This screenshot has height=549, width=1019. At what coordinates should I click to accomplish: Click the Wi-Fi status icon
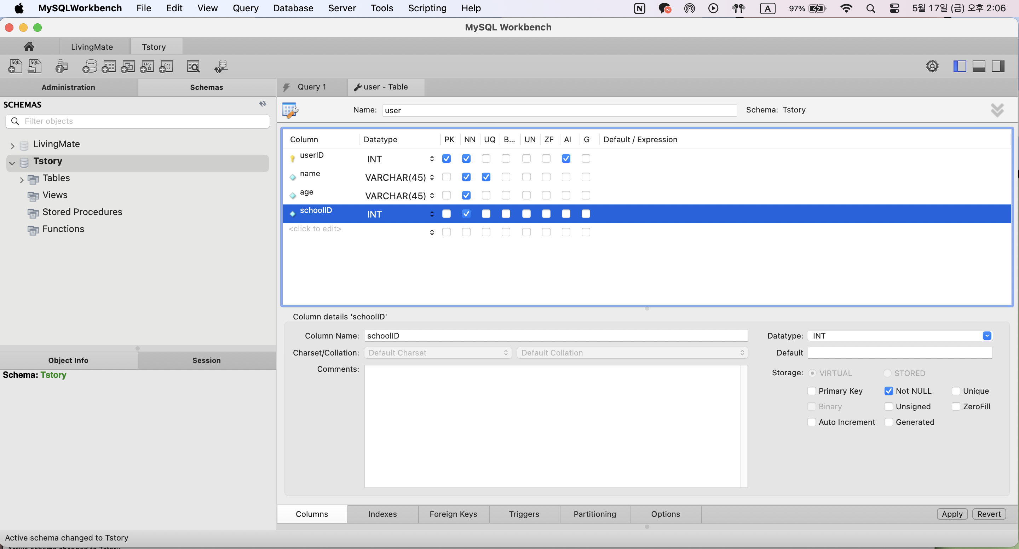point(846,8)
